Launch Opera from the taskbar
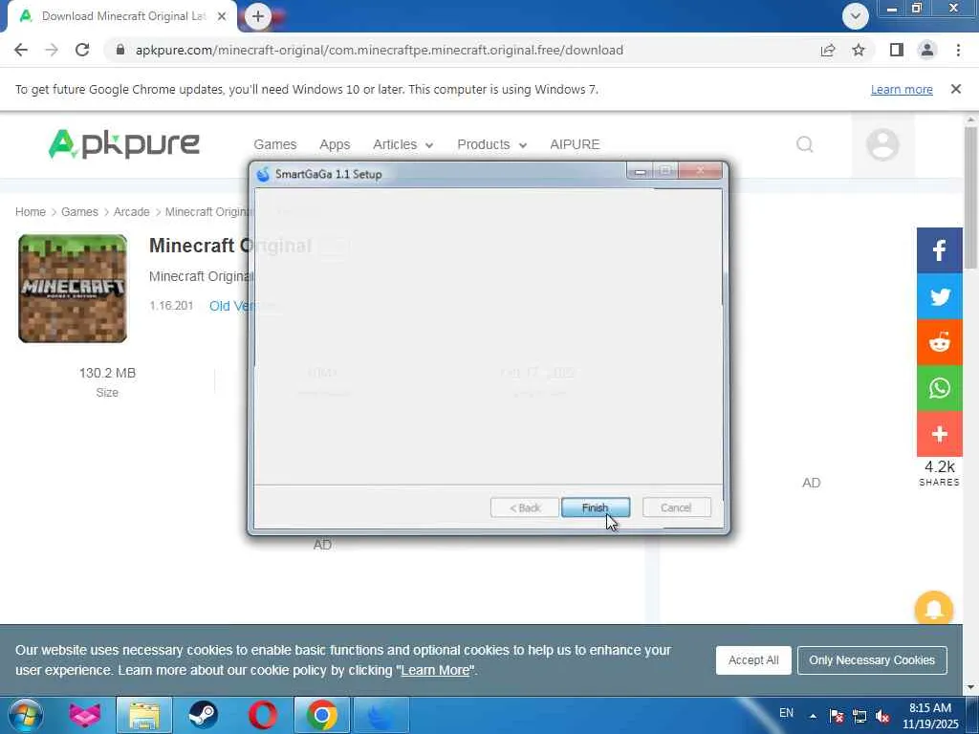 point(263,715)
